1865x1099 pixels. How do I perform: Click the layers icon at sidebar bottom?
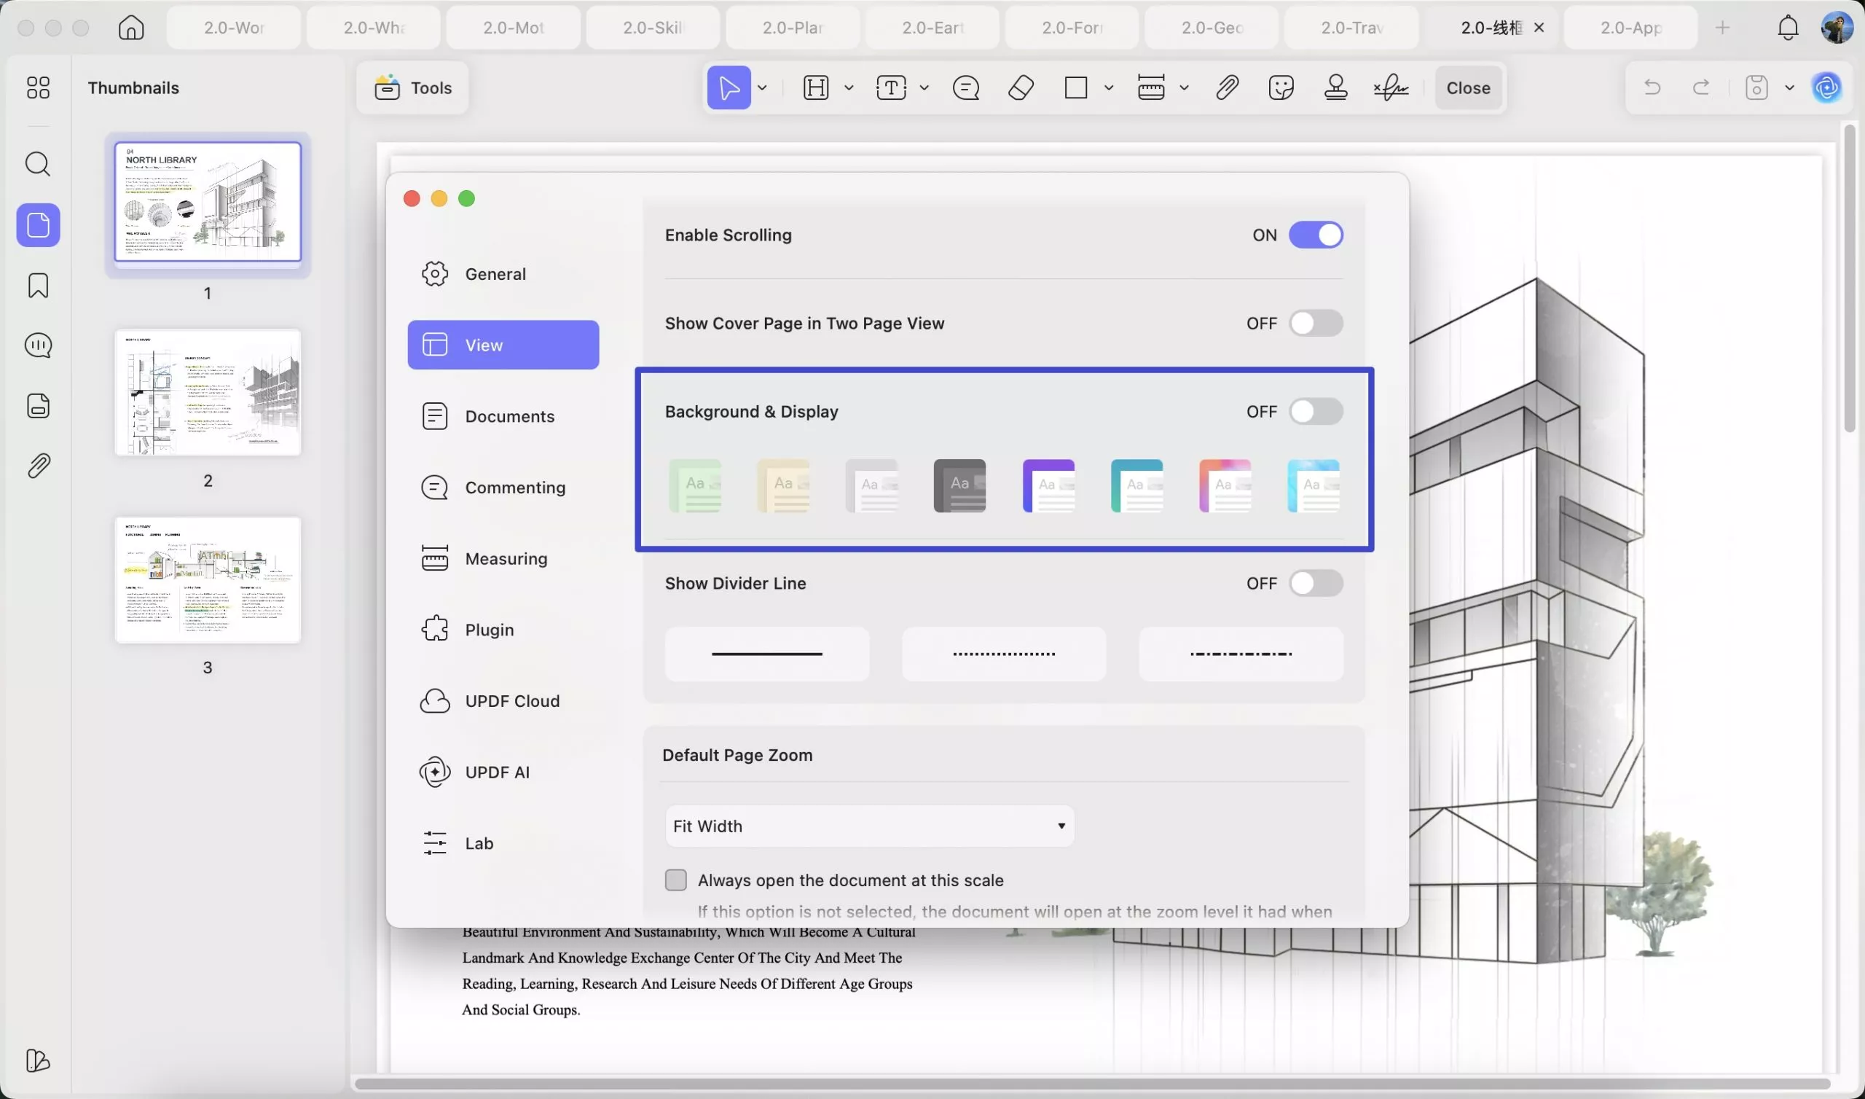click(x=38, y=1060)
